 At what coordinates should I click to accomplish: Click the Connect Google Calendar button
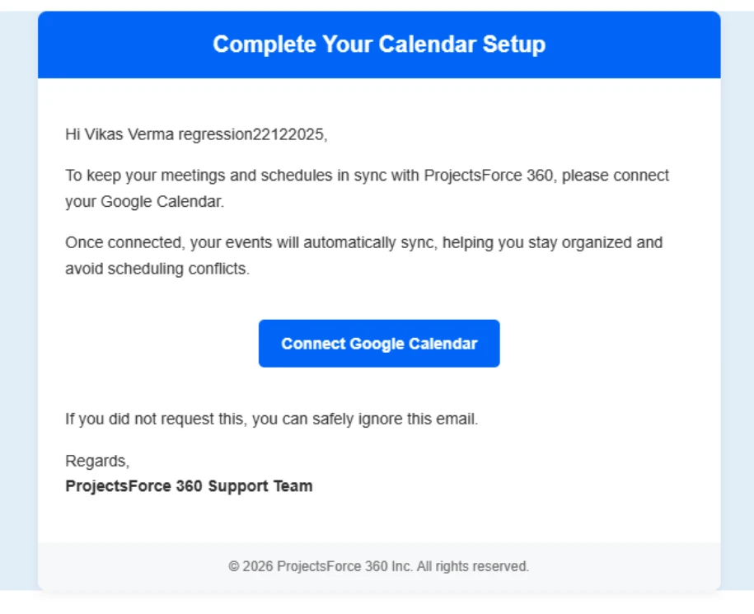point(379,344)
